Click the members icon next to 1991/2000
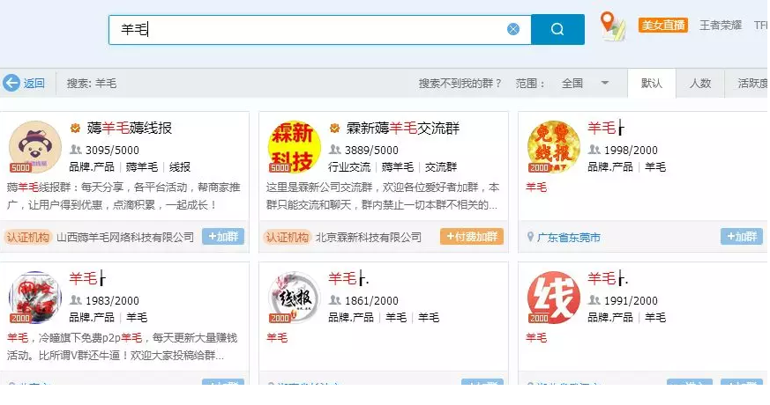This screenshot has height=405, width=770. [x=594, y=299]
